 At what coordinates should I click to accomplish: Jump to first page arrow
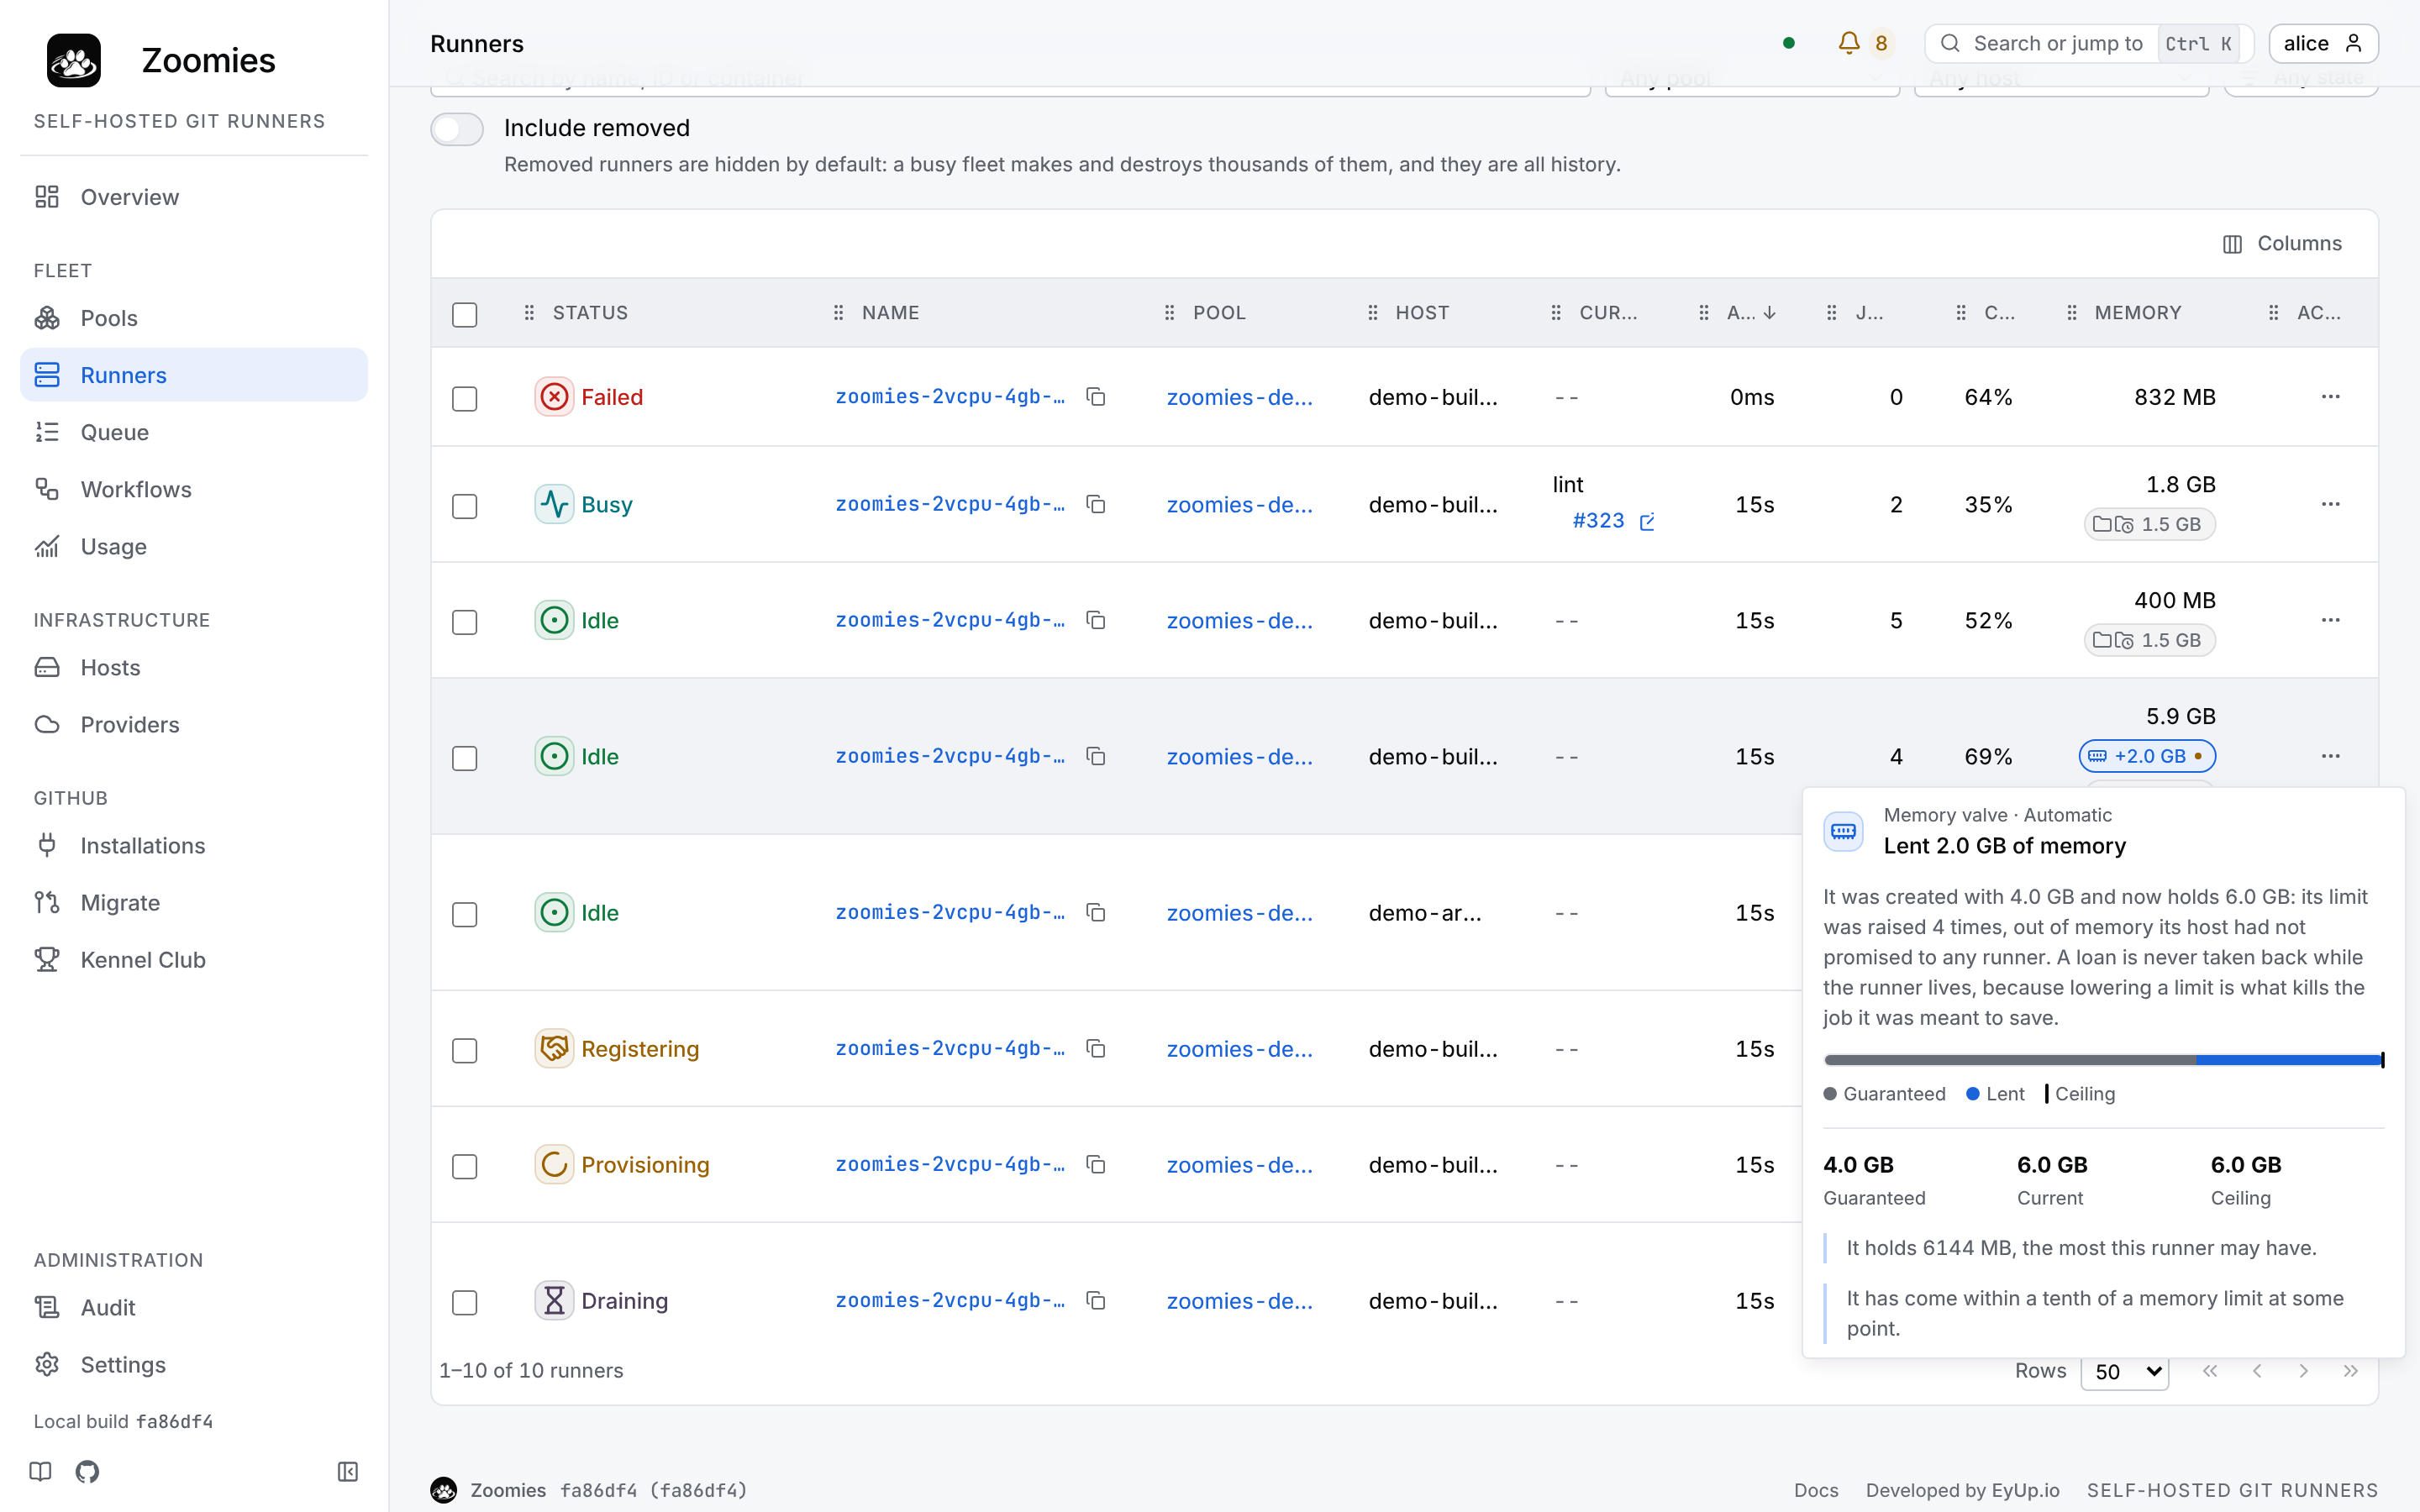pyautogui.click(x=2210, y=1371)
